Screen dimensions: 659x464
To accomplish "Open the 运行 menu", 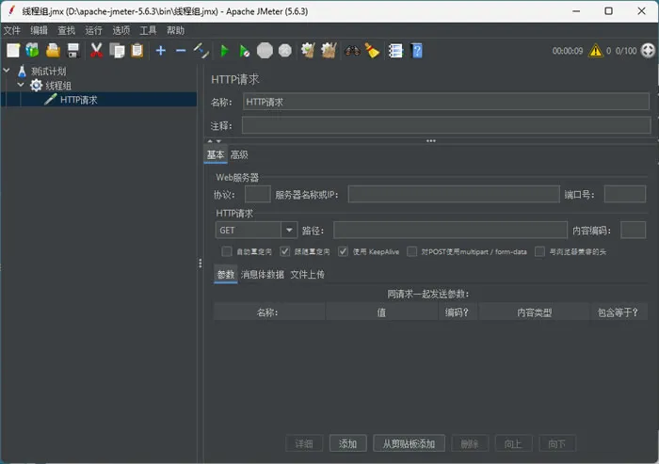I will 94,30.
